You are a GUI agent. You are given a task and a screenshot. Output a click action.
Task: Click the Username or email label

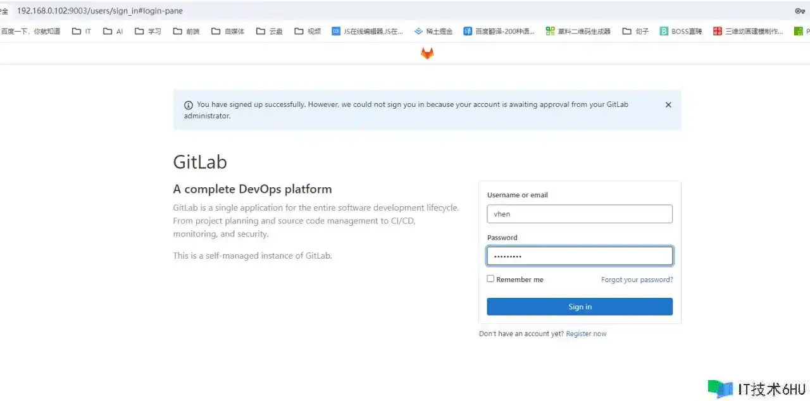coord(518,195)
